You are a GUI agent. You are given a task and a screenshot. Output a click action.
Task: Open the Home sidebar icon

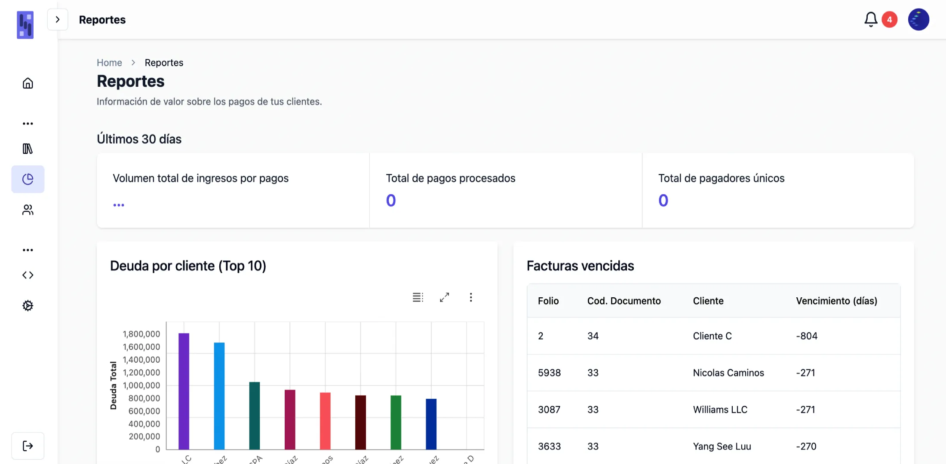[28, 83]
